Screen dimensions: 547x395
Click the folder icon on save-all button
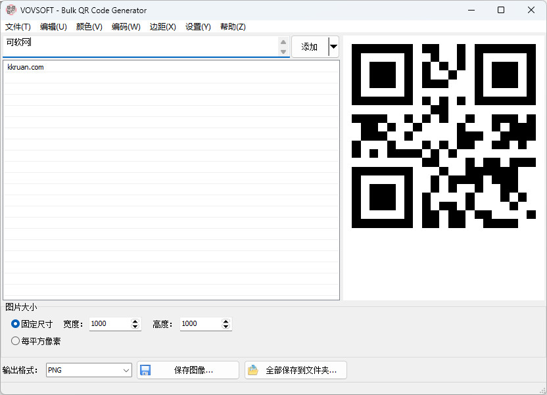pos(253,370)
